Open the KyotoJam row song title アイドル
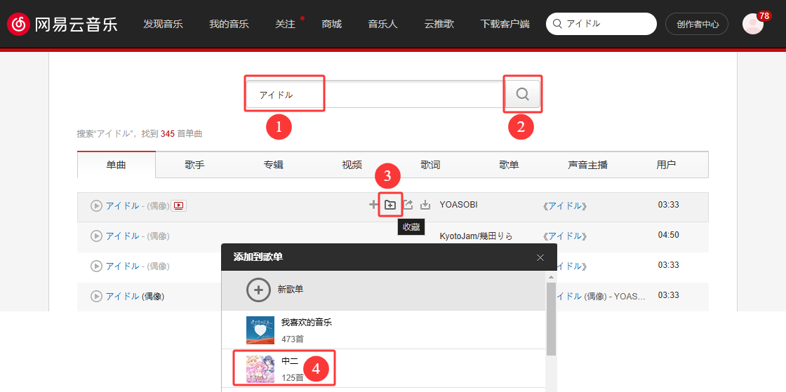The width and height of the screenshot is (786, 392). tap(122, 236)
